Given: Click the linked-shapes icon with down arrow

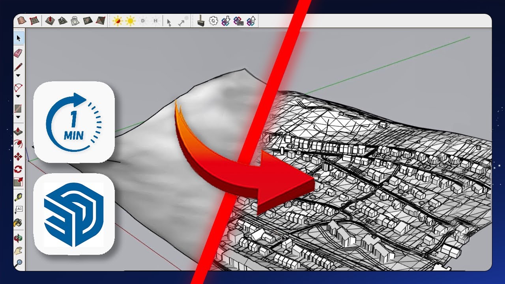Looking at the screenshot, I should [226, 21].
